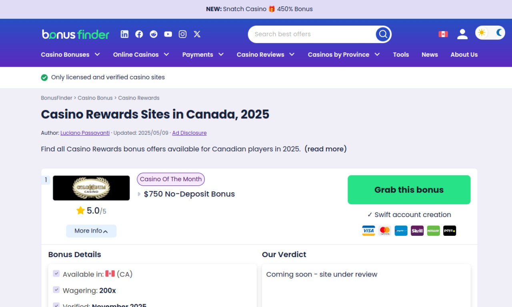Open the Reddit social icon
512x307 pixels.
point(154,34)
